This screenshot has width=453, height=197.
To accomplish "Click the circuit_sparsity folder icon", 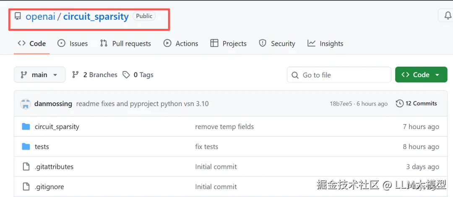I will click(x=26, y=127).
